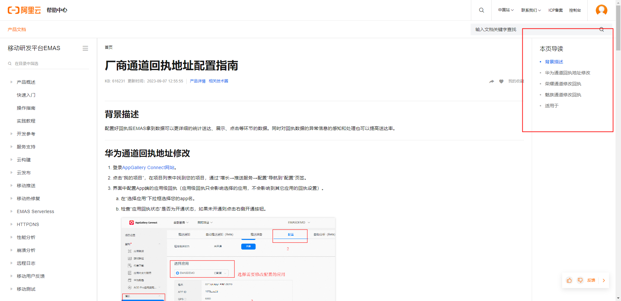The image size is (621, 301).
Task: Jump to 背景描述 in page guide
Action: click(554, 62)
